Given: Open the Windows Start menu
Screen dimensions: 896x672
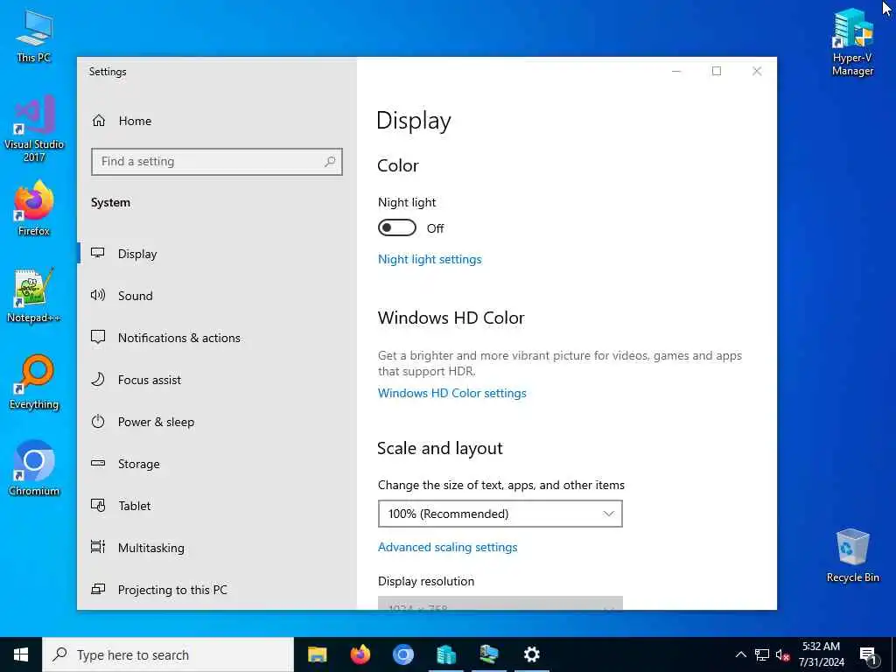Looking at the screenshot, I should tap(21, 654).
